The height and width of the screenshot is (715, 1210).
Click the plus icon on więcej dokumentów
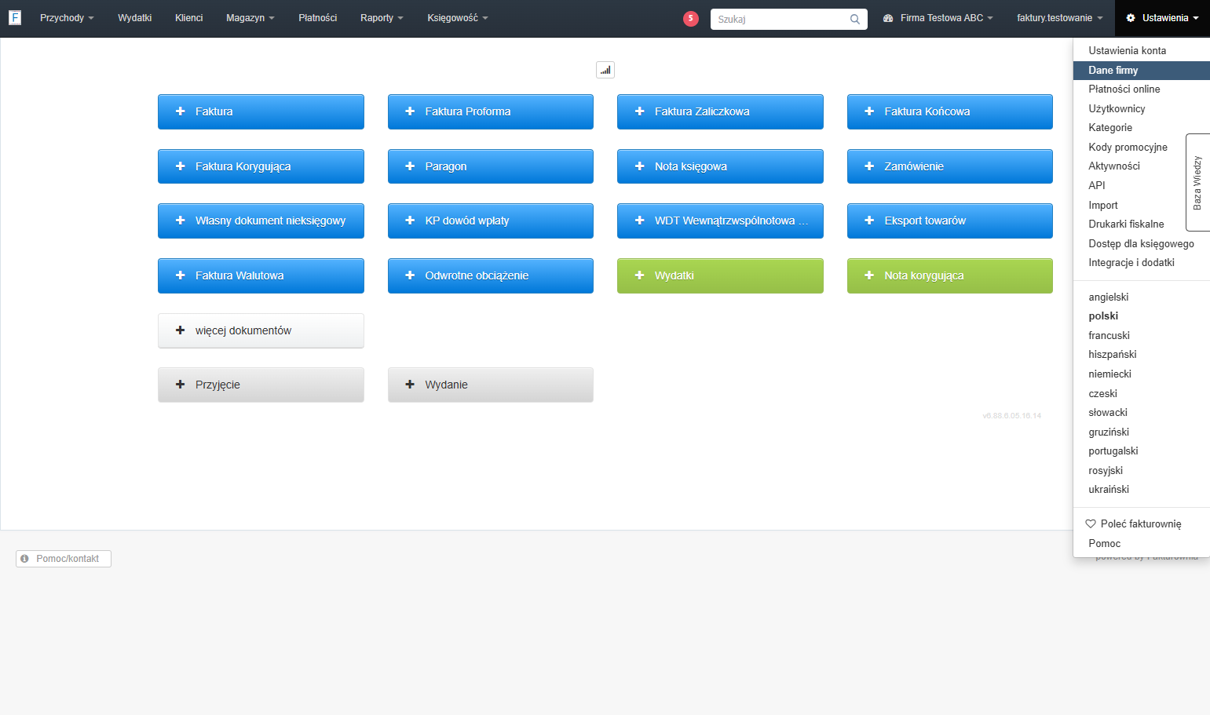click(x=181, y=330)
